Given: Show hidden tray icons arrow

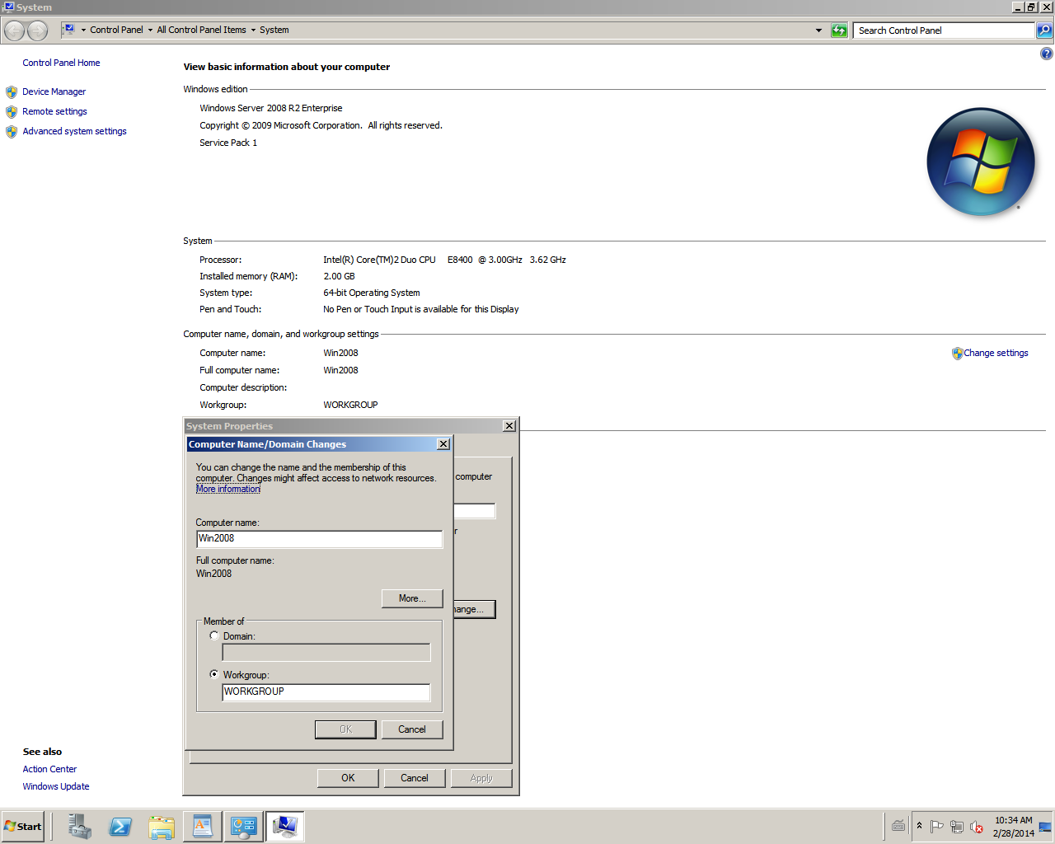Looking at the screenshot, I should 919,826.
